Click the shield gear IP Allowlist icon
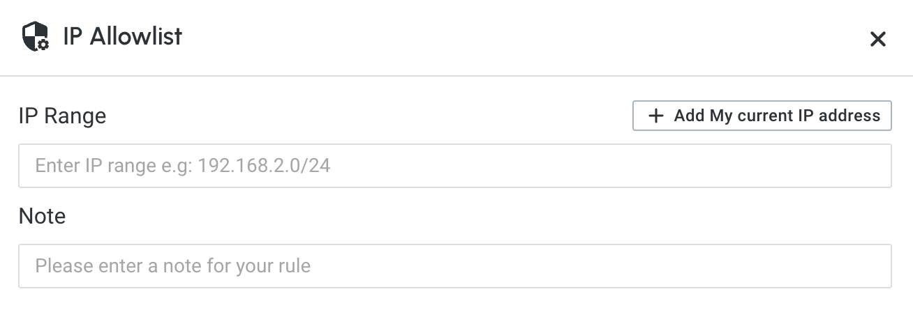This screenshot has height=319, width=913. point(36,36)
